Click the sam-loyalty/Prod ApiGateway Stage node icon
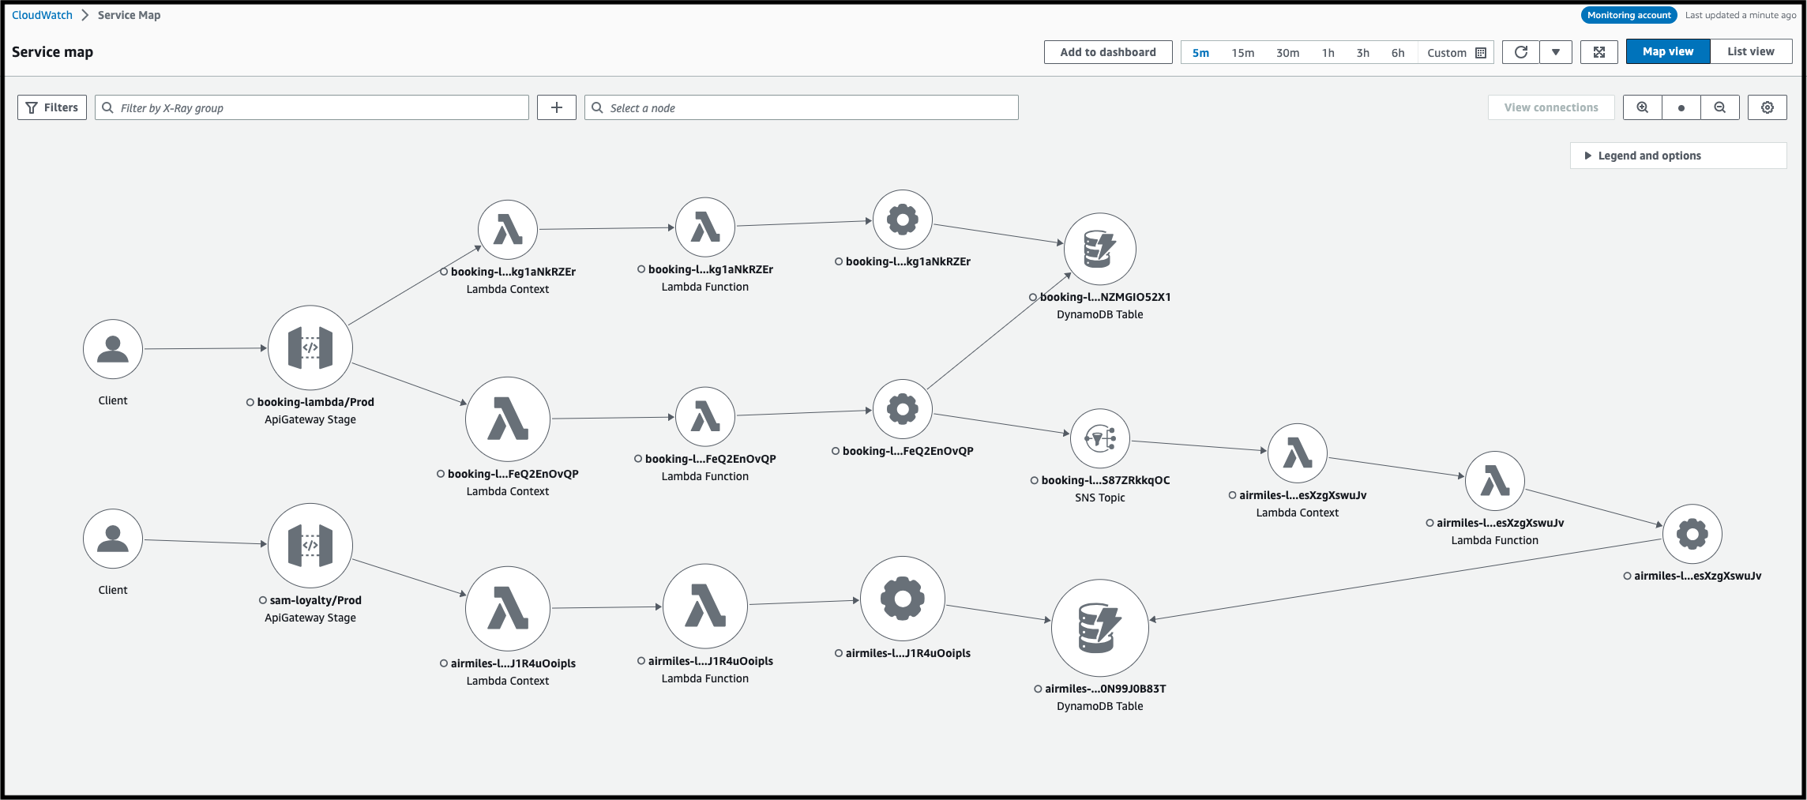This screenshot has width=1807, height=800. pyautogui.click(x=310, y=546)
